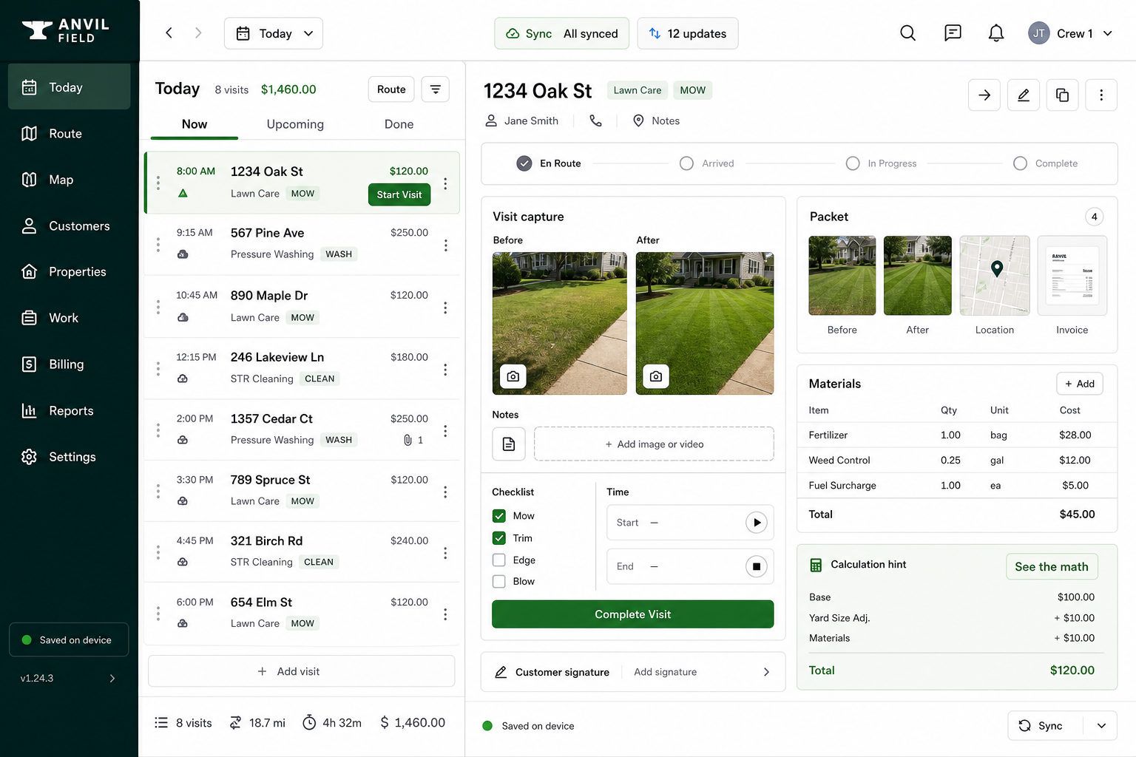1136x757 pixels.
Task: Open the Location map thumbnail in Packet
Action: coord(995,276)
